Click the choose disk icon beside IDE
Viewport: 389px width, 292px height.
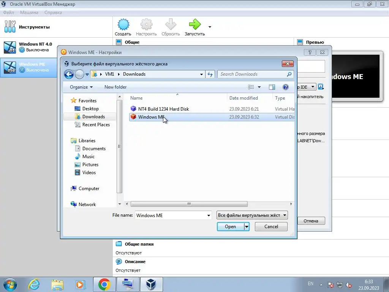[321, 87]
